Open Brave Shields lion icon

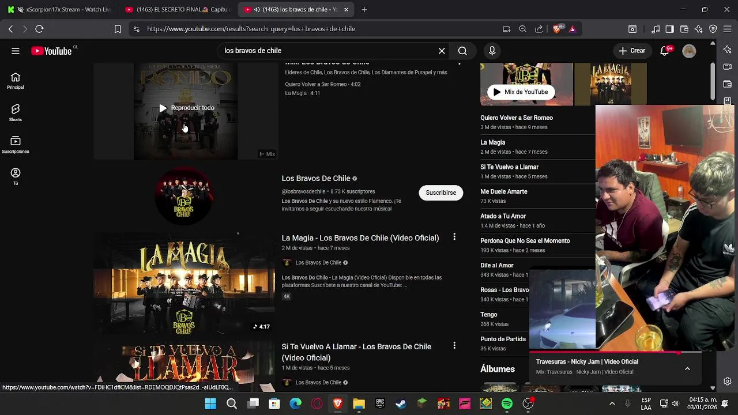(x=556, y=29)
